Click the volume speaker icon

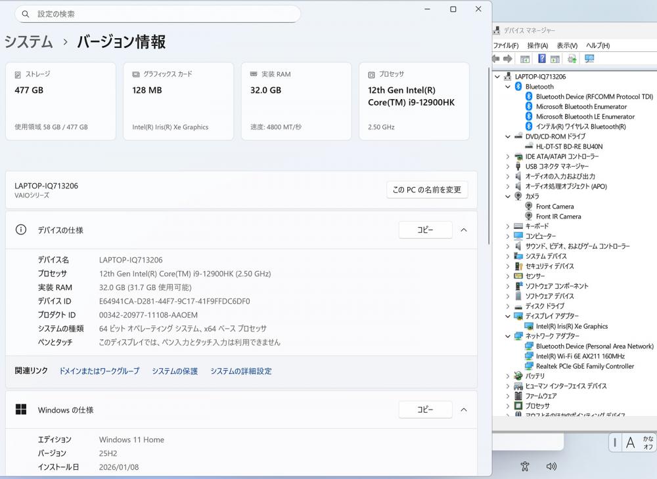[x=551, y=467]
